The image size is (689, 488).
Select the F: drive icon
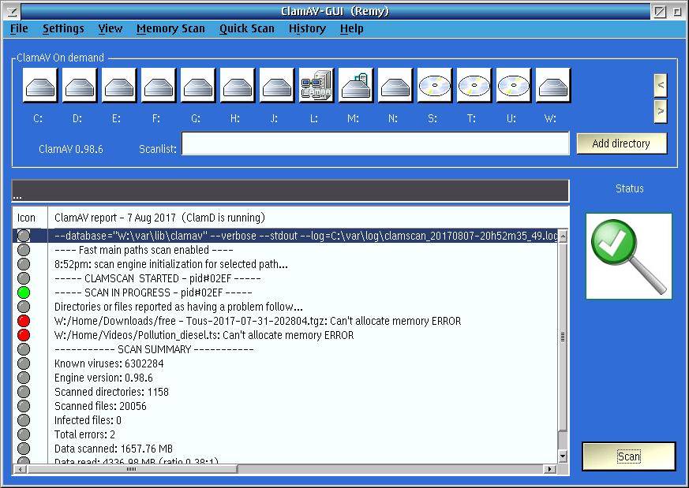point(159,85)
